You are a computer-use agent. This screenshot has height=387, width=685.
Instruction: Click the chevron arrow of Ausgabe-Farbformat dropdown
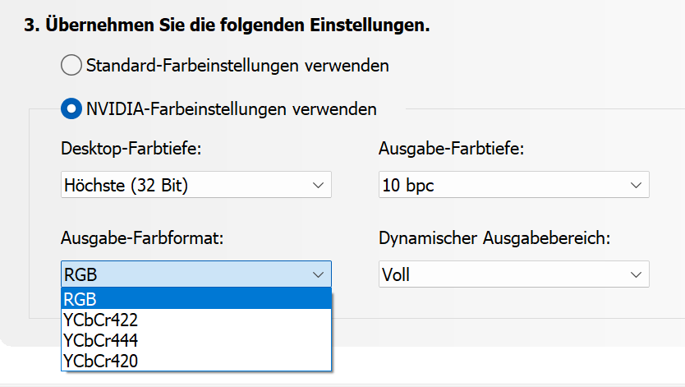click(318, 274)
